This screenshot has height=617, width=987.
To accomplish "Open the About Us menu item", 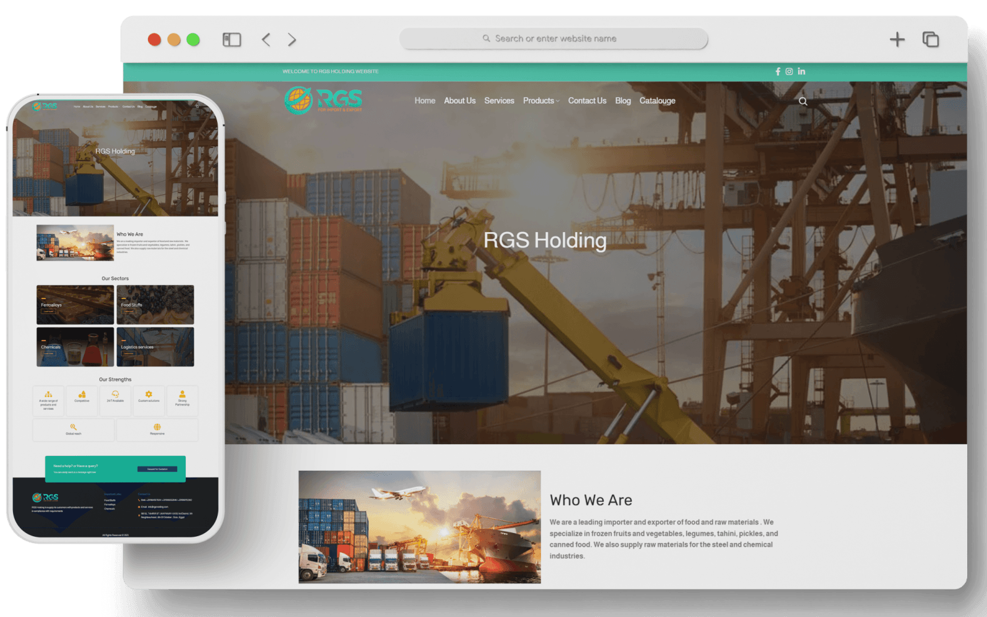I will (460, 101).
